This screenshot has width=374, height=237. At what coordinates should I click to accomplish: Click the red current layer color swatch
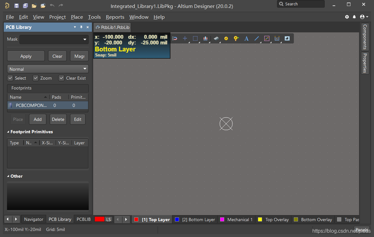click(x=99, y=219)
